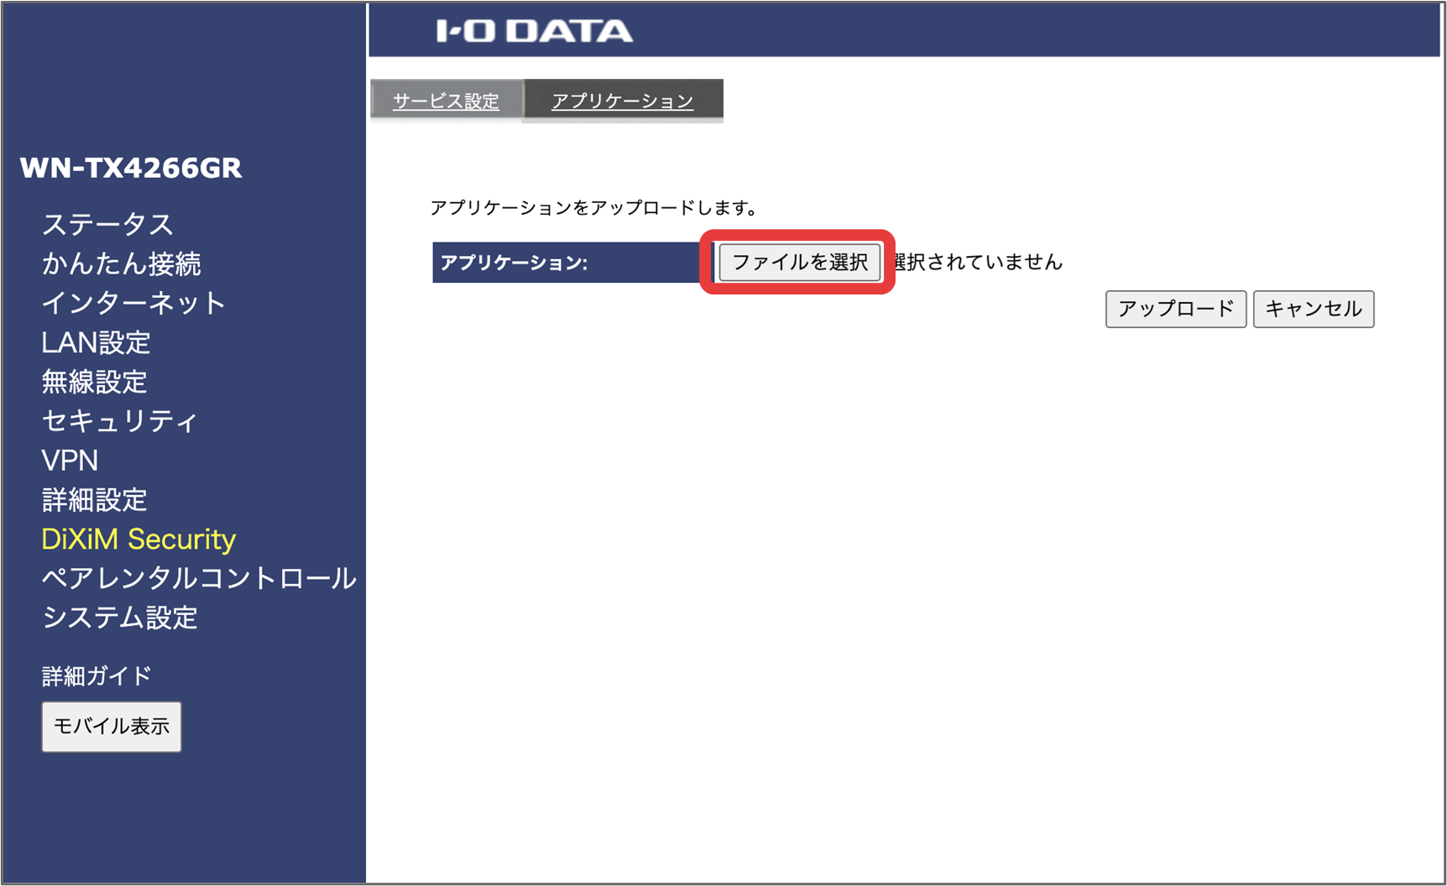
Task: Open 無線設定 menu item
Action: 95,382
